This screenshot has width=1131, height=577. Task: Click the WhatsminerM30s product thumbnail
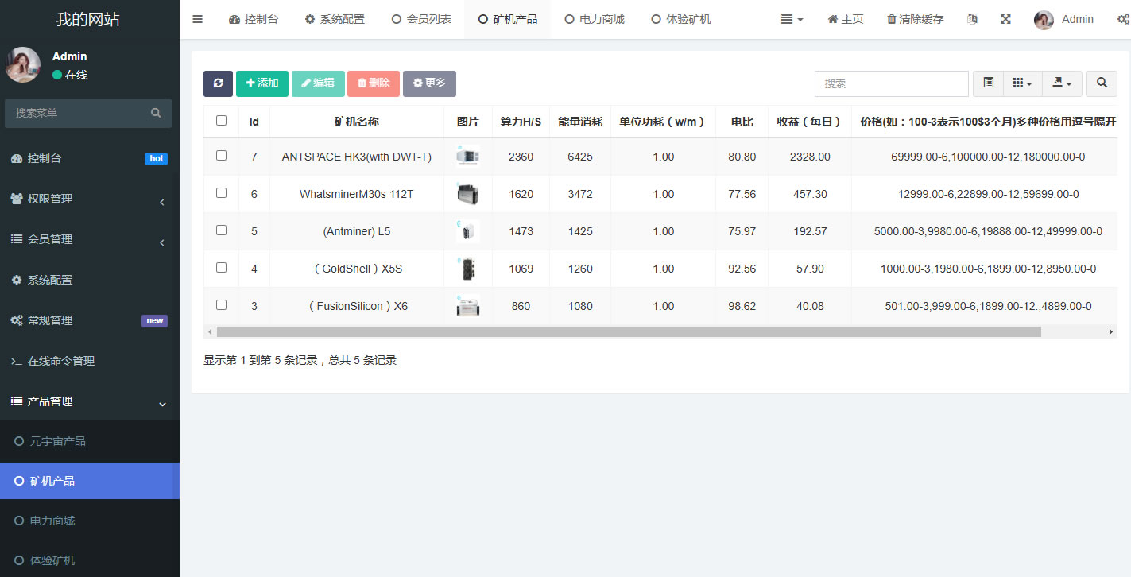(x=467, y=194)
